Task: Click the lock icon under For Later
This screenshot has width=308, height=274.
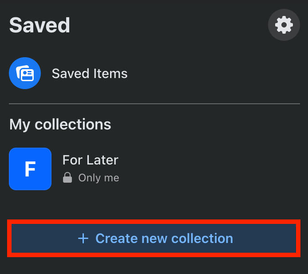Action: [x=67, y=178]
